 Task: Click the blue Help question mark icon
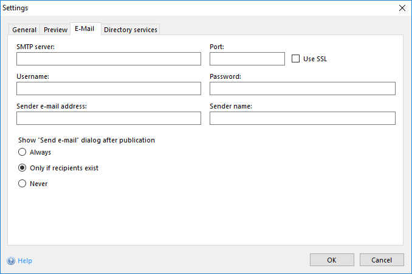coord(11,261)
